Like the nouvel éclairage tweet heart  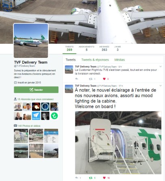(x=104, y=178)
